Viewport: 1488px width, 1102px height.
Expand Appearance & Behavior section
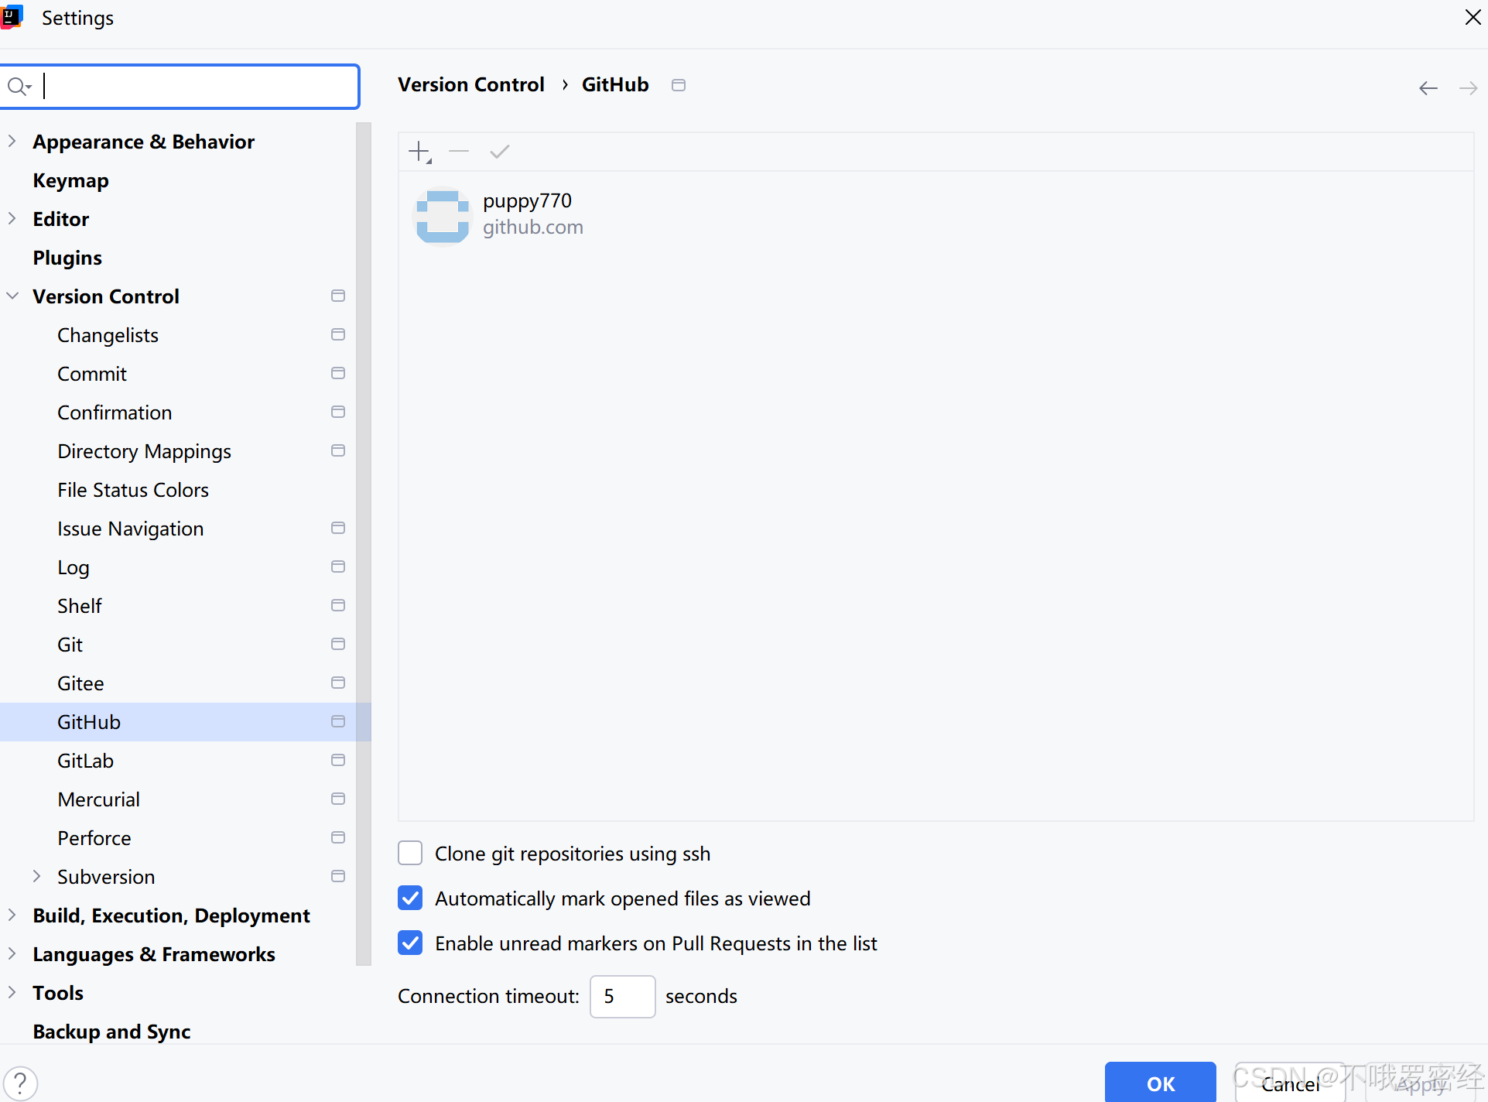[x=12, y=142]
